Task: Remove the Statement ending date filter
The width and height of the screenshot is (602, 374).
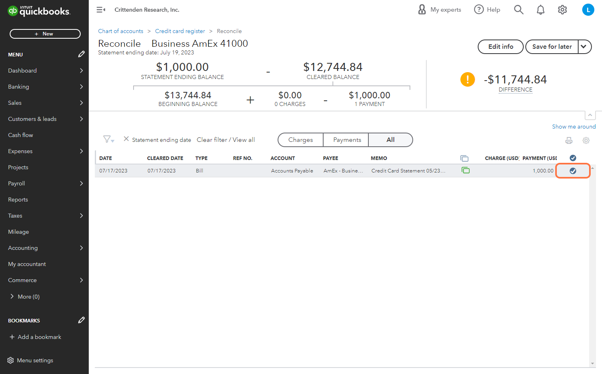Action: 126,139
